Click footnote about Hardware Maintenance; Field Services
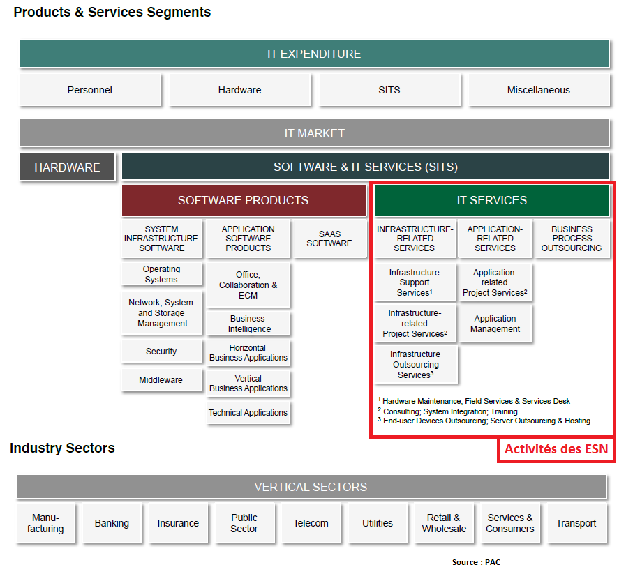 pyautogui.click(x=474, y=401)
